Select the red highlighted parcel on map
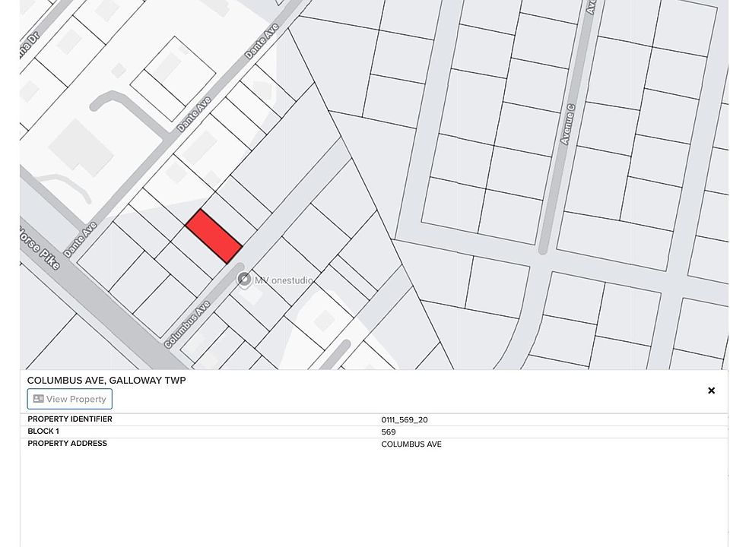This screenshot has height=547, width=730. click(214, 236)
